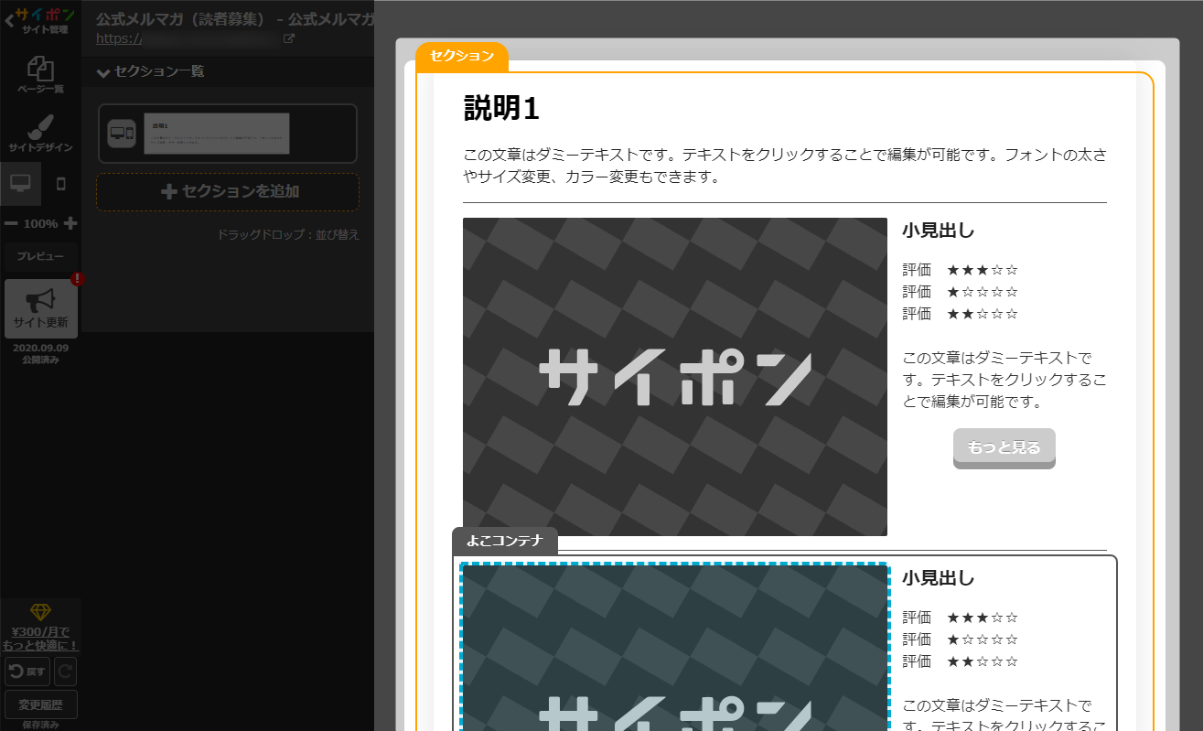Select the orange セクション tab label
The image size is (1203, 731).
coord(462,57)
